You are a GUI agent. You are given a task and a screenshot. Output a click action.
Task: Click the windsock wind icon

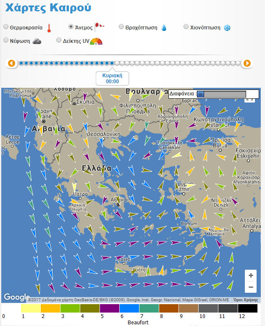click(x=100, y=27)
